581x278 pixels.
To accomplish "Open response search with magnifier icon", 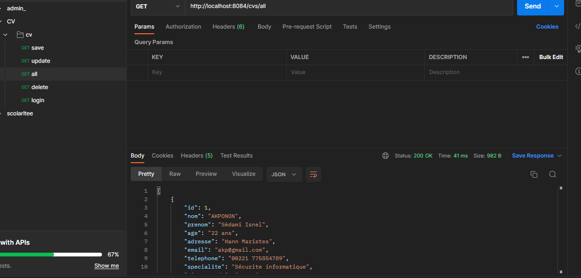I will [x=553, y=174].
